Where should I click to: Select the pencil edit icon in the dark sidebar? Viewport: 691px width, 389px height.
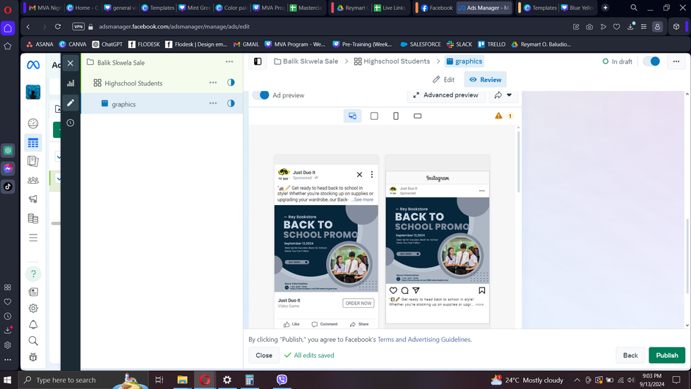71,102
